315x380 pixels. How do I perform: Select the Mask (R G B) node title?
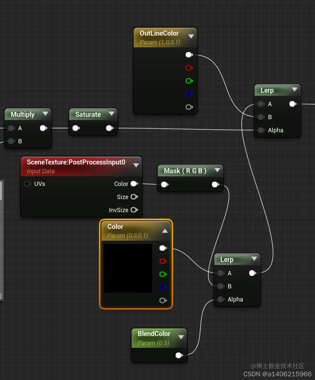pyautogui.click(x=185, y=171)
